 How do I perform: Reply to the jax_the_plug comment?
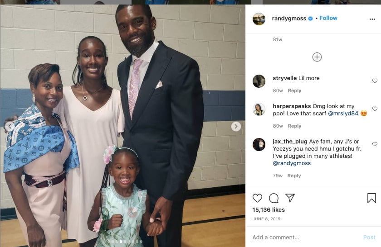point(294,176)
